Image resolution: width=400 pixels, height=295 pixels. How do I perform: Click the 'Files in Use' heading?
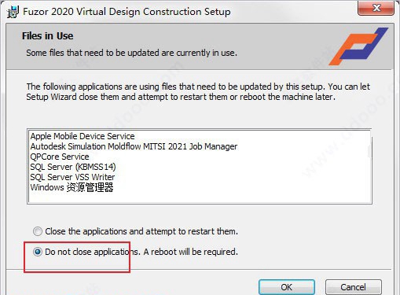(x=47, y=36)
